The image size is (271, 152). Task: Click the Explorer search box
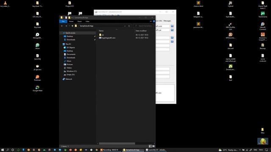[144, 26]
